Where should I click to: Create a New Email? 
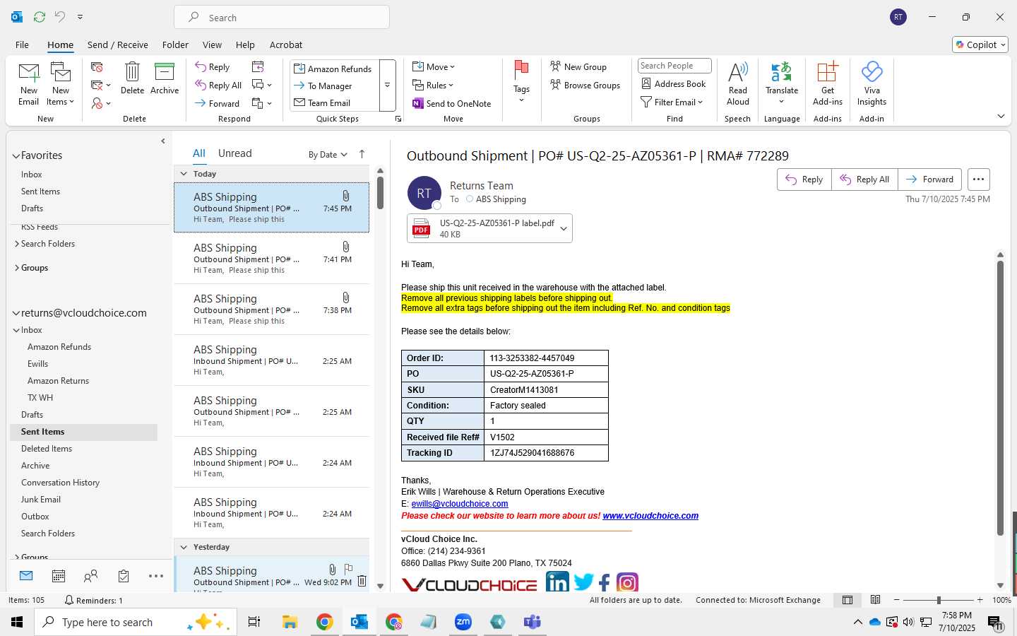[x=29, y=84]
